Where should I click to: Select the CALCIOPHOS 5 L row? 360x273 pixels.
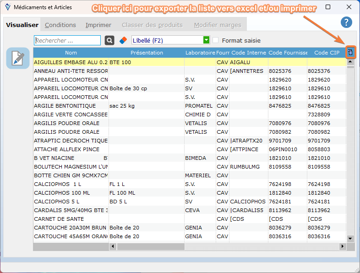click(190, 202)
